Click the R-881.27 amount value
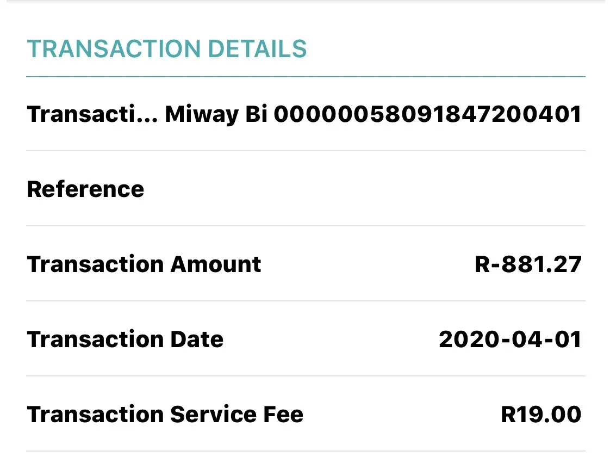 coord(528,264)
